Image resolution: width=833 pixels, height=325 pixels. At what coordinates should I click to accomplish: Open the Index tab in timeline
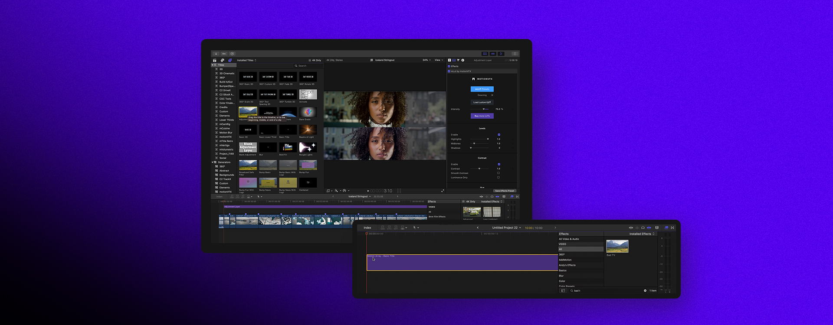tap(367, 227)
